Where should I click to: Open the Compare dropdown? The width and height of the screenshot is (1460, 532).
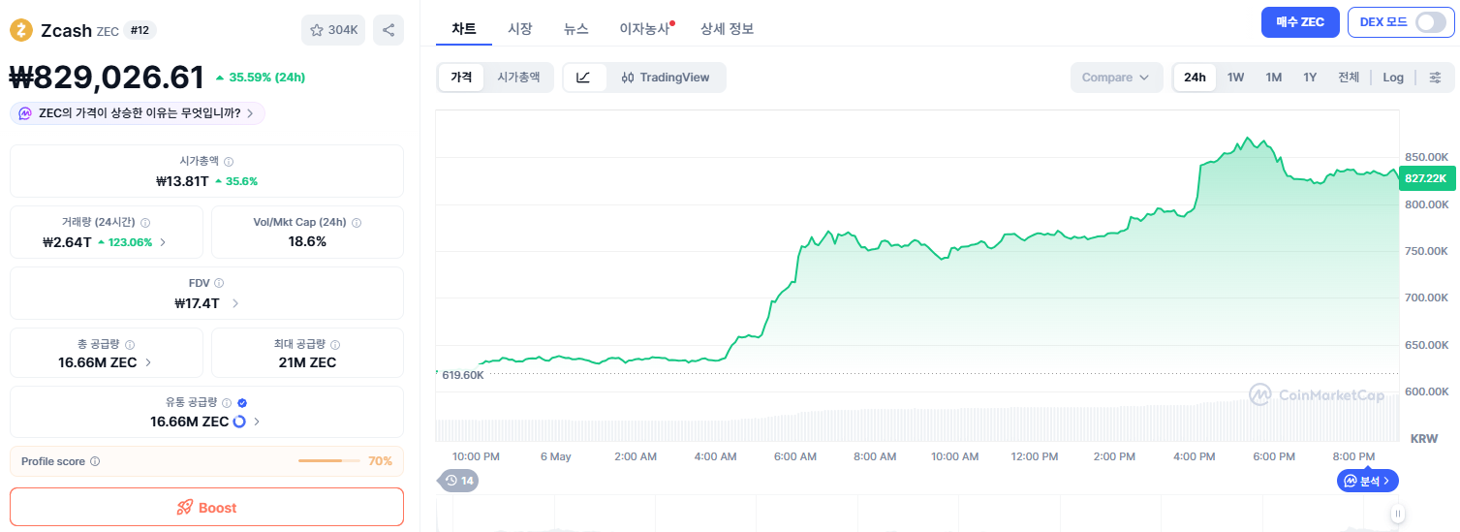(1116, 78)
